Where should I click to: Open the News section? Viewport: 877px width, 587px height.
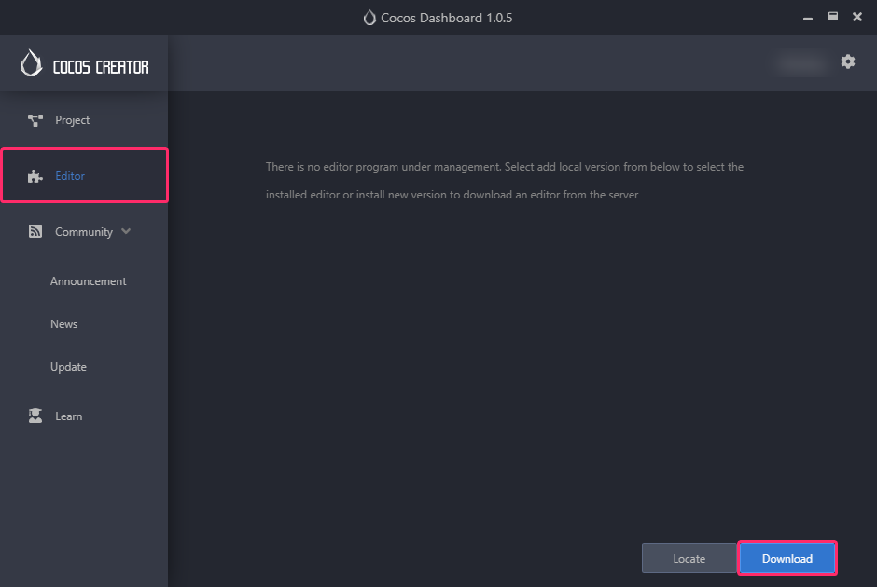(63, 324)
